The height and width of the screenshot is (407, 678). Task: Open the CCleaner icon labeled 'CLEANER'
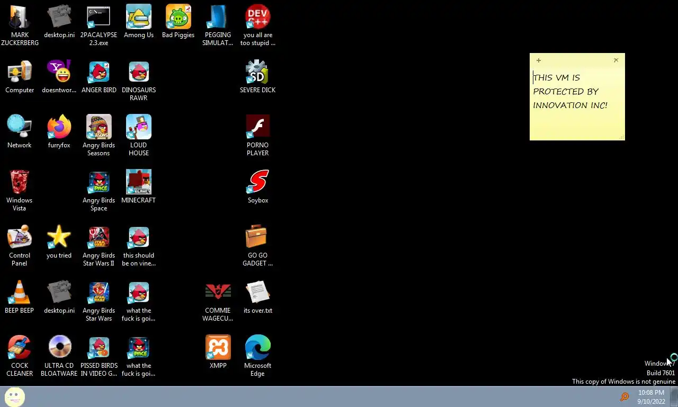(20, 356)
